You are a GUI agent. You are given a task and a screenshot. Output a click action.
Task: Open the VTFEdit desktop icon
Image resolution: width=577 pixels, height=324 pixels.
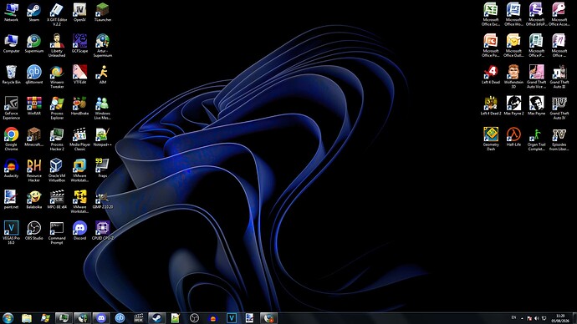tap(79, 75)
